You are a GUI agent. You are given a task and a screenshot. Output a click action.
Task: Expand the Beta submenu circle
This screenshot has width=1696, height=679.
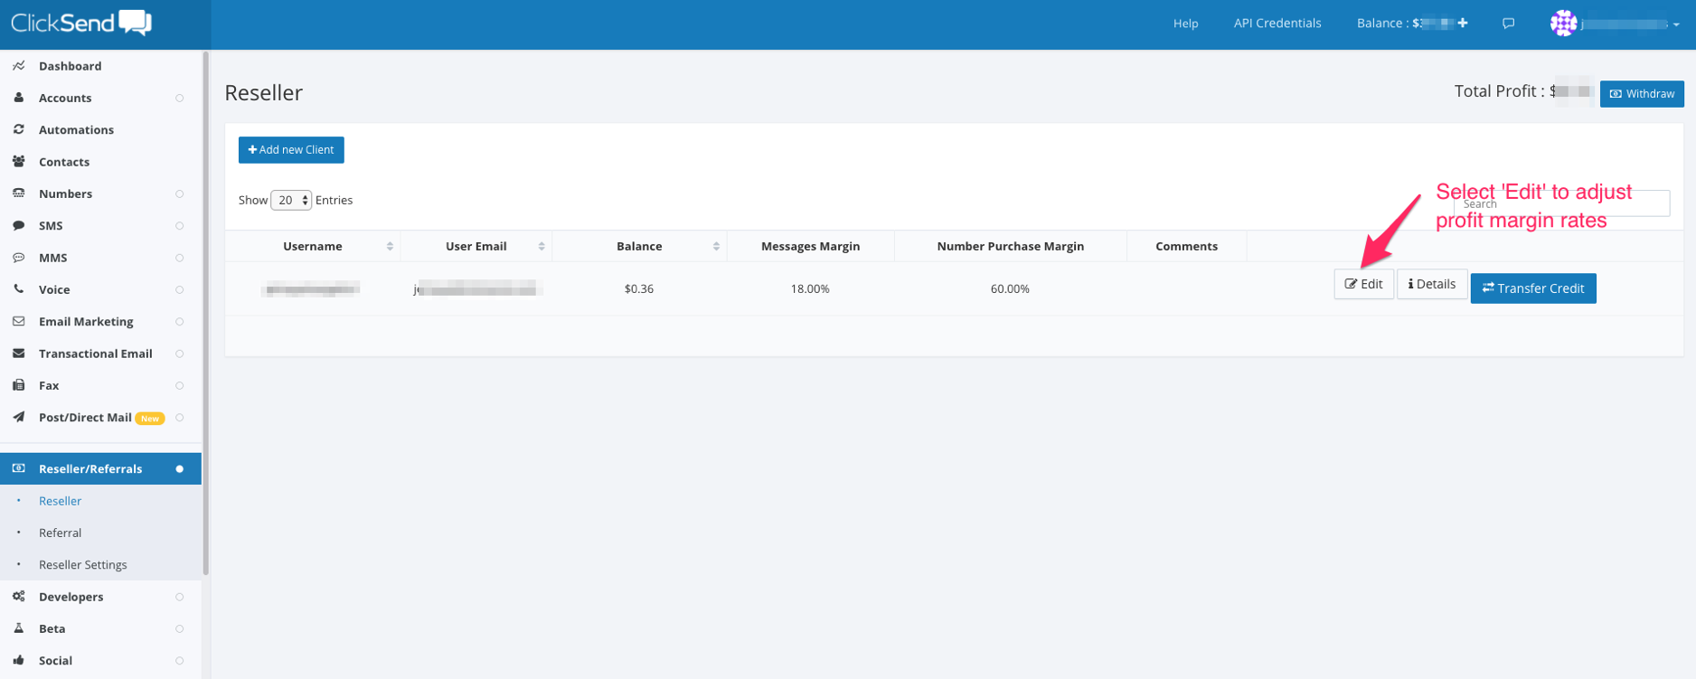[179, 629]
